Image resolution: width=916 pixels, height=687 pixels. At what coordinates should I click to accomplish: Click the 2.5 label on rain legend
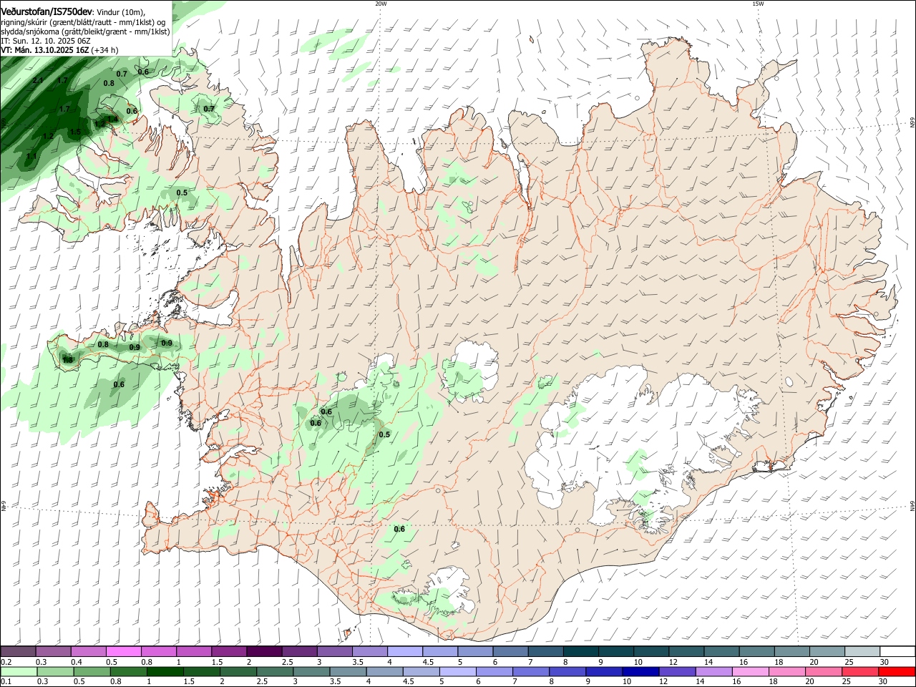pos(262,682)
